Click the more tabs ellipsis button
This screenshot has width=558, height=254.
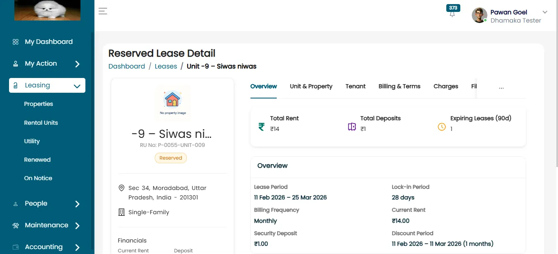[x=501, y=87]
